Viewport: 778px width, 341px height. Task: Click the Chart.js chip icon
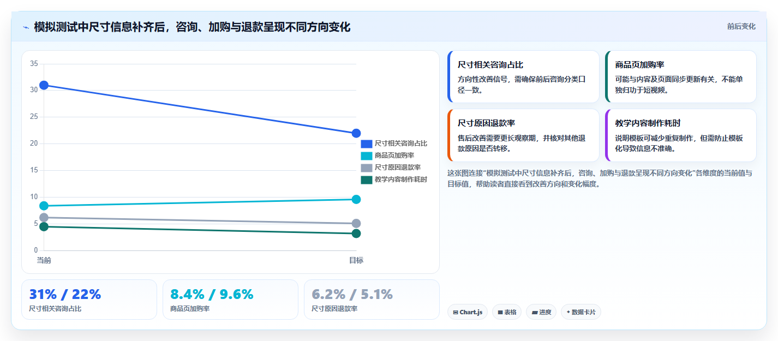click(456, 313)
